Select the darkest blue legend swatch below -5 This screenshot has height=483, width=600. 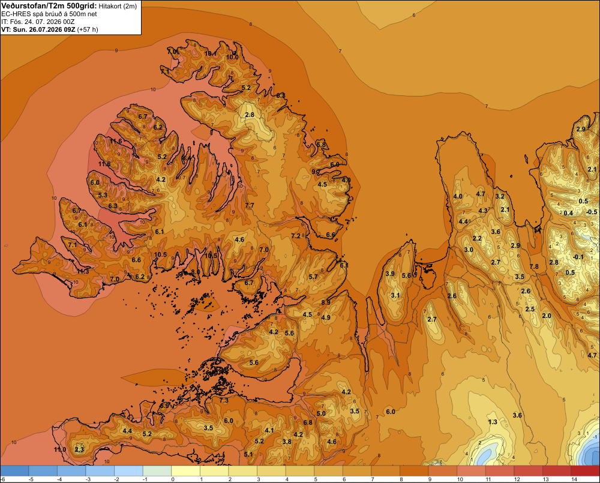[x=14, y=470]
